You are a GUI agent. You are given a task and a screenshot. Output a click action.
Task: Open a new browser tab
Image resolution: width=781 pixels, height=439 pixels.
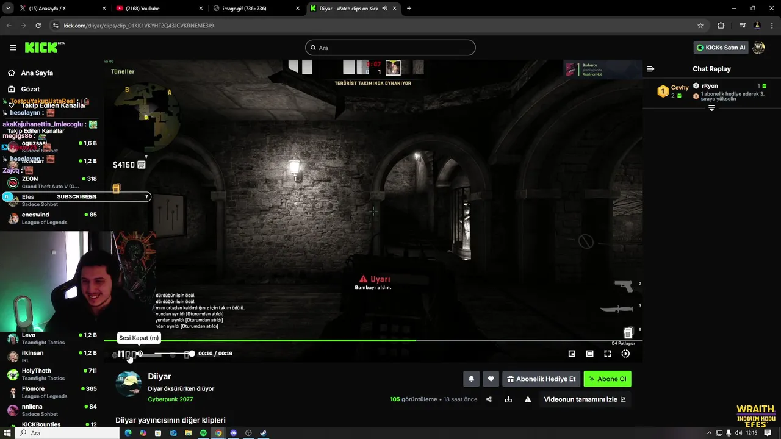[409, 9]
